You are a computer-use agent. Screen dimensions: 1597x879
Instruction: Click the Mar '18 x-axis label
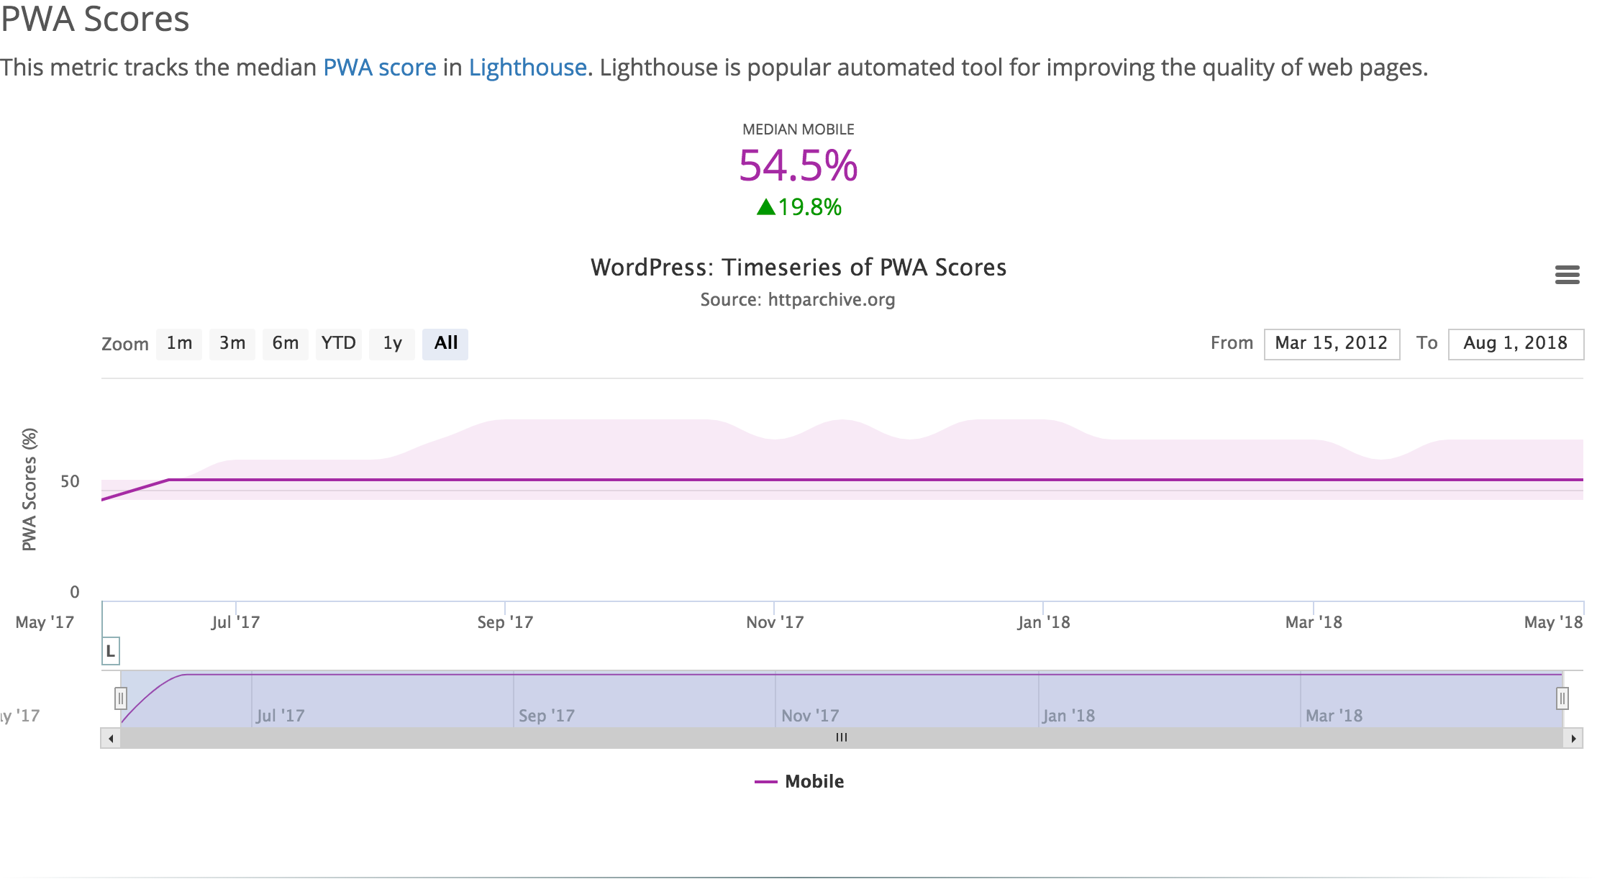point(1314,622)
